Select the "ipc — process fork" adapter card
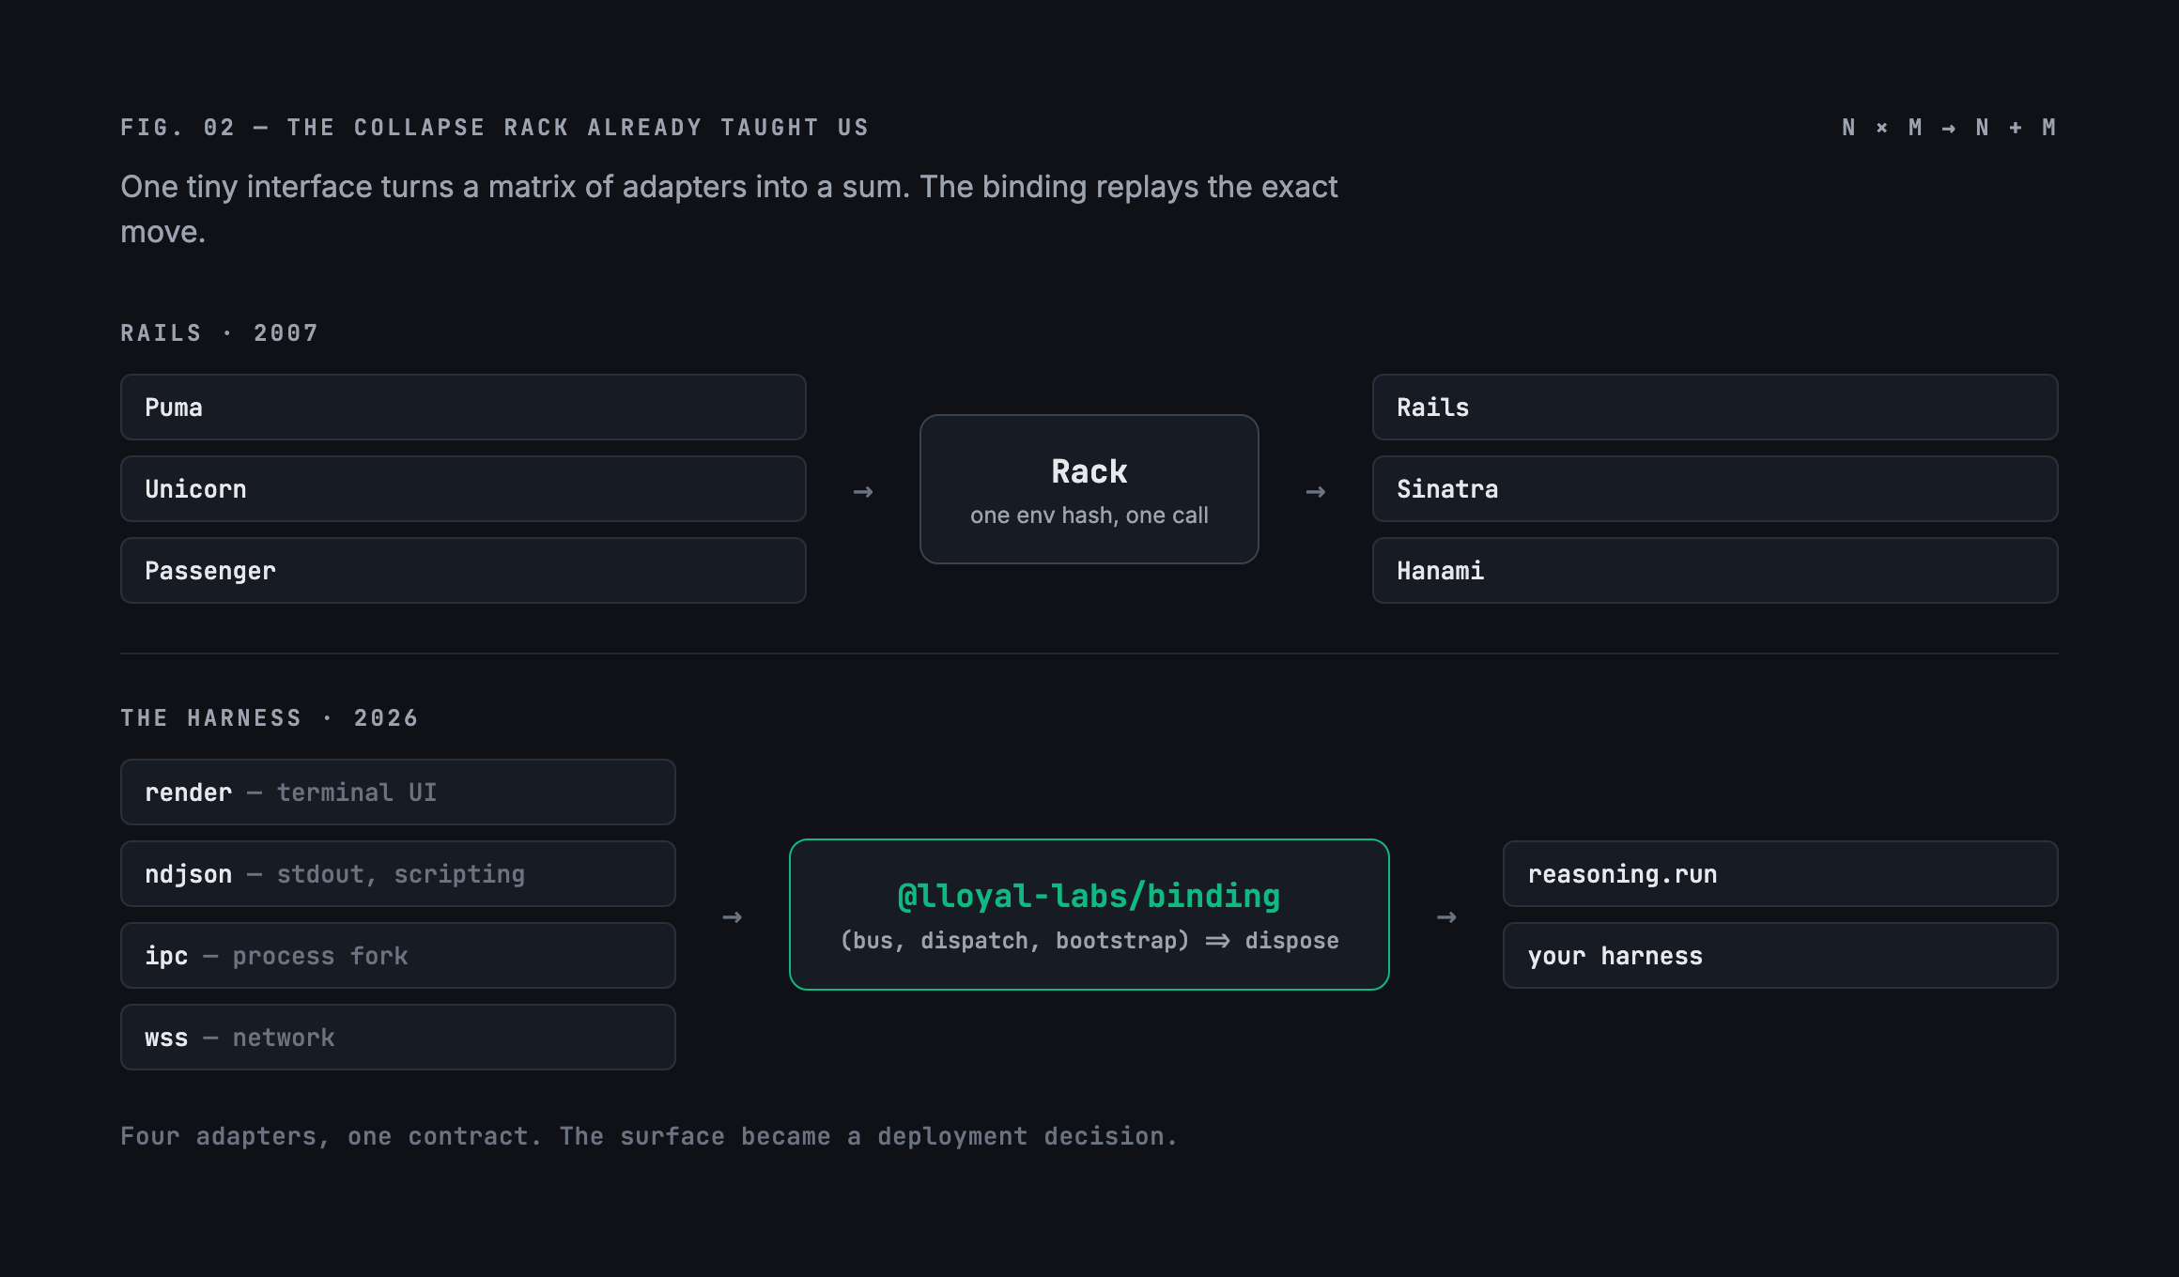Screen dimensions: 2179x1277 tap(398, 956)
